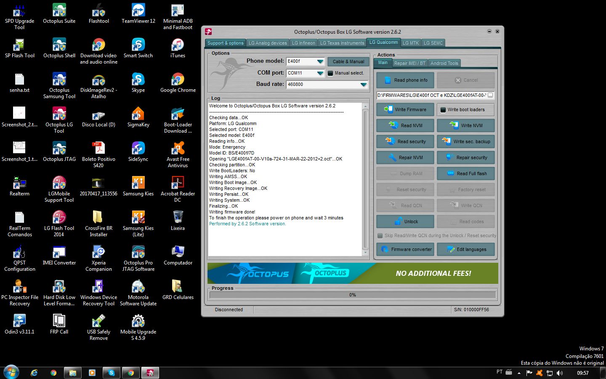Open the Repair IMEI / BT tab
Image resolution: width=606 pixels, height=379 pixels.
[x=410, y=63]
